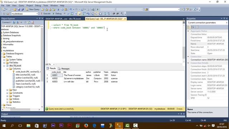Viewport: 229px width, 129px height.
Task: Expand the Triggers folder
Action: point(7,96)
